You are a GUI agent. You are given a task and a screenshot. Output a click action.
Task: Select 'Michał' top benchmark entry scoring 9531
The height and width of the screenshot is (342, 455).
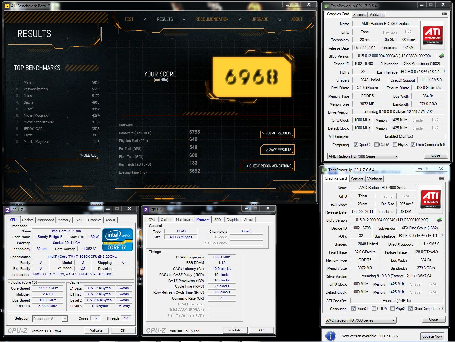pyautogui.click(x=58, y=83)
